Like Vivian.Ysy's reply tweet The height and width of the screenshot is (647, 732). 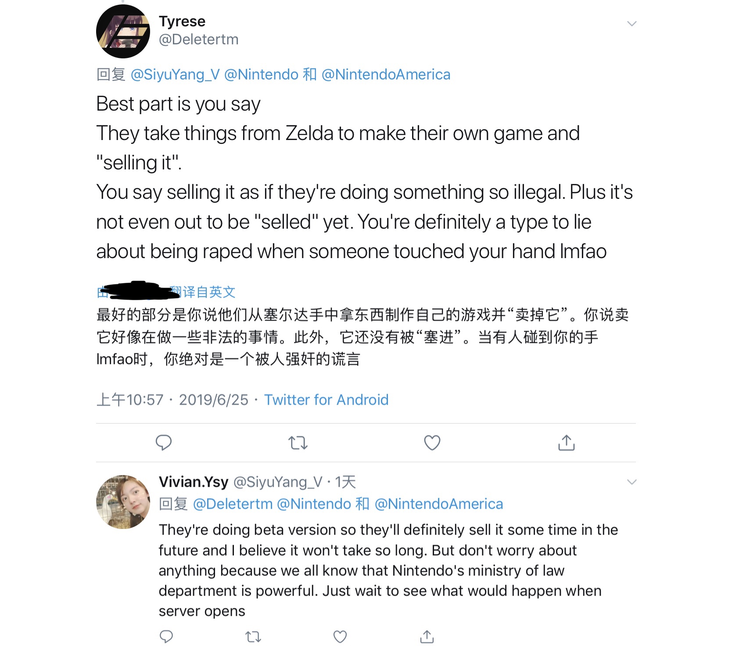tap(340, 636)
